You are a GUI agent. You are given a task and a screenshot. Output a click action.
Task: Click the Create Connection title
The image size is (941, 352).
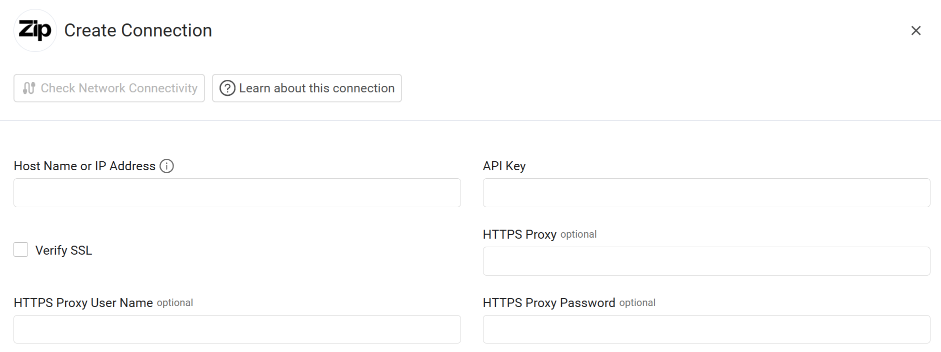137,30
